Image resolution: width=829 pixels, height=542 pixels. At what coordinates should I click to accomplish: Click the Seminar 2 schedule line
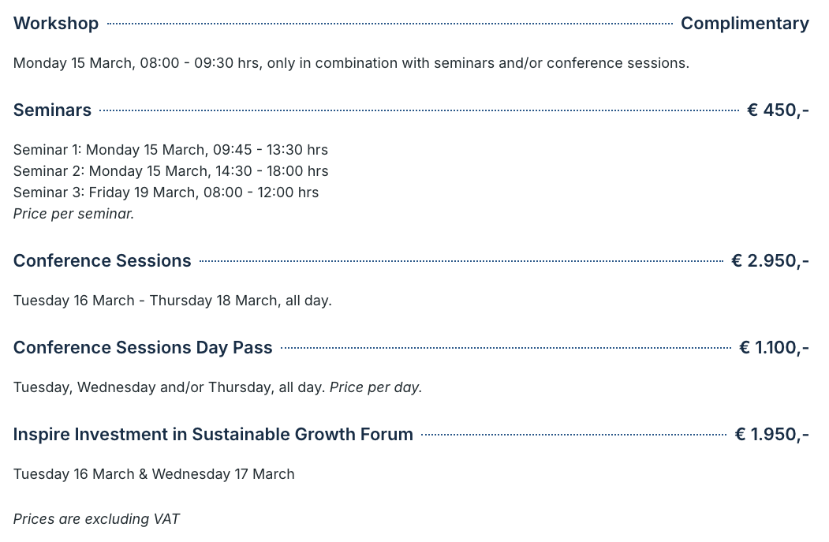click(171, 170)
